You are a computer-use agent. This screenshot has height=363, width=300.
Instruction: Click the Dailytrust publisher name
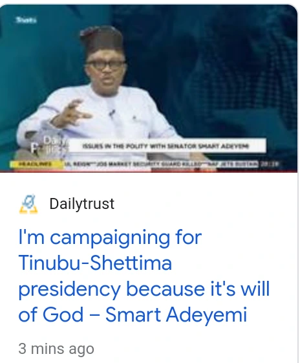click(82, 204)
